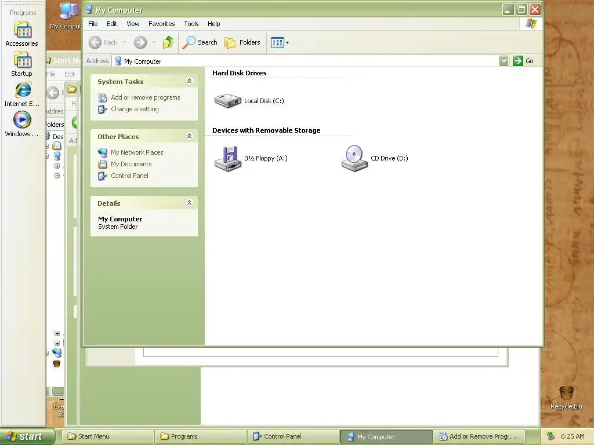594x445 pixels.
Task: Click the Forward navigation arrow
Action: pos(140,42)
